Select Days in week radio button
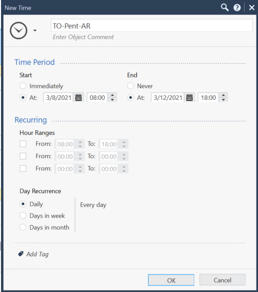Image resolution: width=258 pixels, height=292 pixels. pos(23,216)
